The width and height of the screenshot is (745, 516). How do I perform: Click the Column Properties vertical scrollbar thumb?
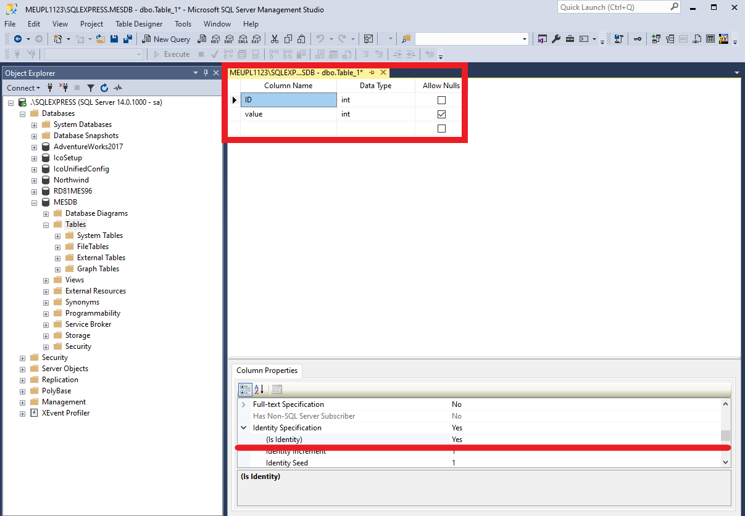click(725, 435)
